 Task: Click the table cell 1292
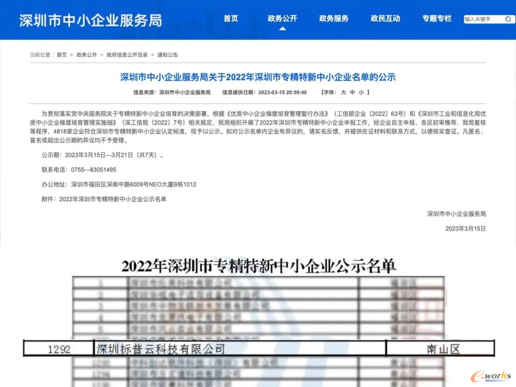tap(59, 348)
